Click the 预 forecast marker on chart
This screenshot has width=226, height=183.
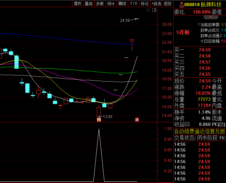(99, 119)
